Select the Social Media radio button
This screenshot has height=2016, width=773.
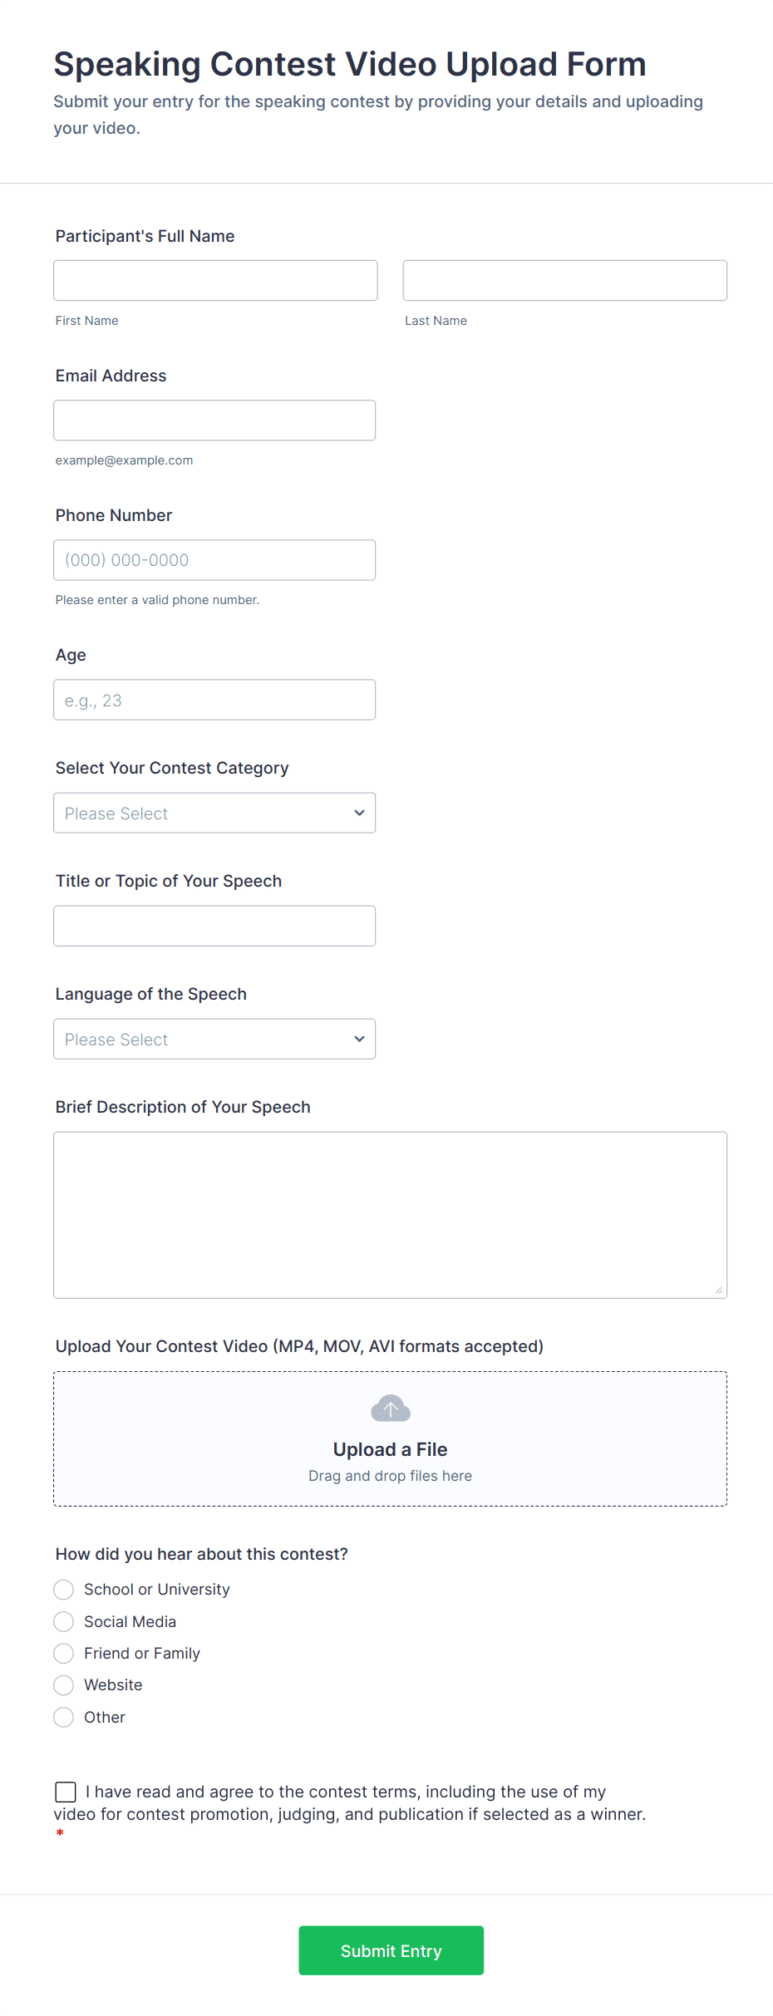coord(64,1621)
